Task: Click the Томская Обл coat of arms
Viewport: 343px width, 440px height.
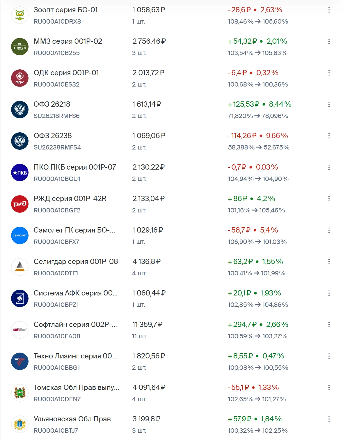Action: (20, 393)
